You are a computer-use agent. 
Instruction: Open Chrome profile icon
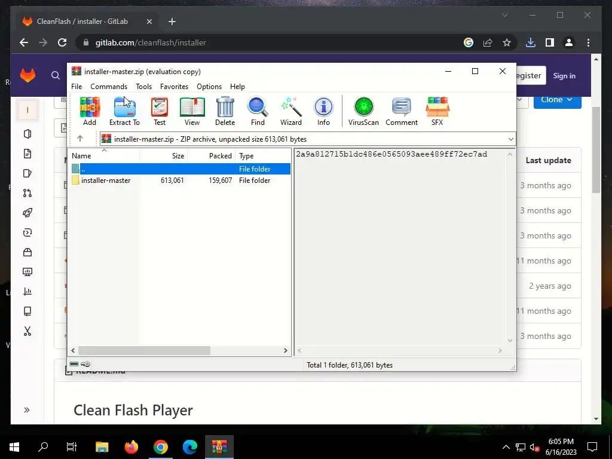tap(569, 42)
